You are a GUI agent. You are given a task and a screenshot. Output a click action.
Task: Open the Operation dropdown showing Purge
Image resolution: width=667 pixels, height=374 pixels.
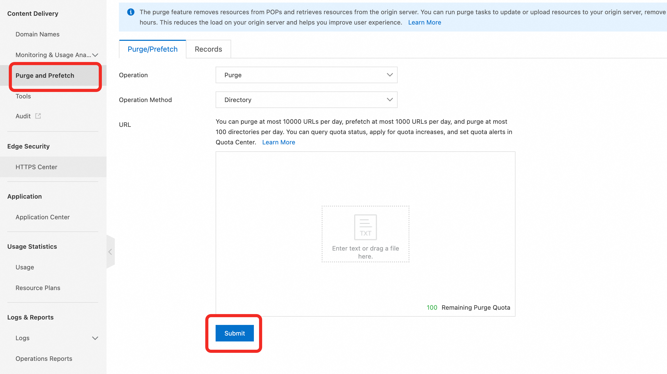point(306,75)
